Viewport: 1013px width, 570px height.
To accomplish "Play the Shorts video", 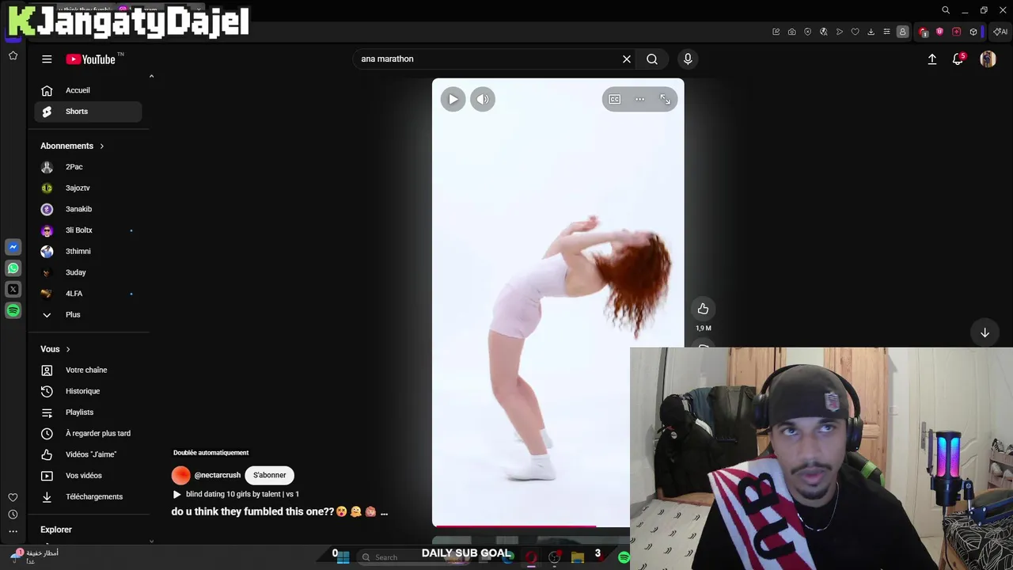I will coord(453,99).
